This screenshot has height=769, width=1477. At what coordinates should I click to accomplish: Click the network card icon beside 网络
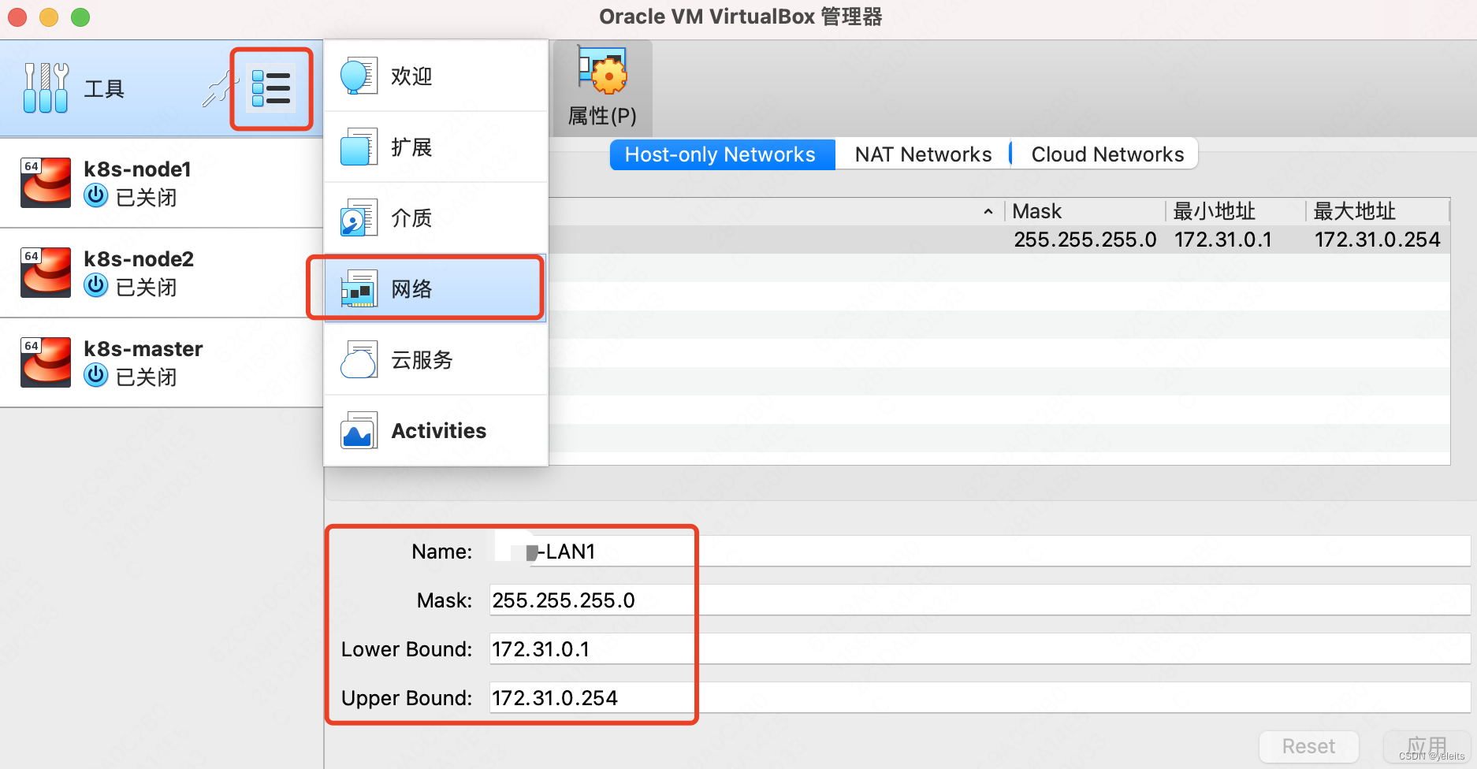pyautogui.click(x=359, y=289)
